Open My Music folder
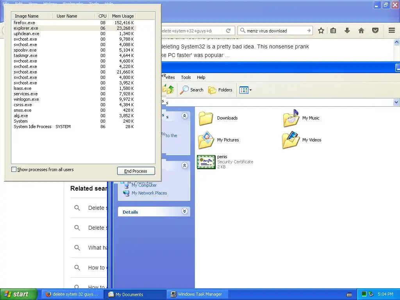 (x=301, y=118)
